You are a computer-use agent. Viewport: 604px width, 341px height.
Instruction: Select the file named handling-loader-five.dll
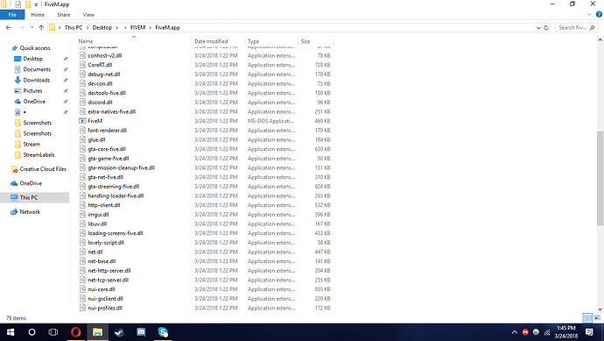click(116, 196)
